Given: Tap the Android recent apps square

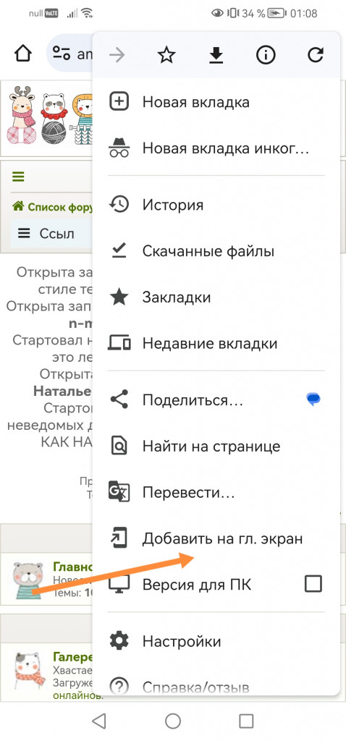Looking at the screenshot, I should 246,721.
